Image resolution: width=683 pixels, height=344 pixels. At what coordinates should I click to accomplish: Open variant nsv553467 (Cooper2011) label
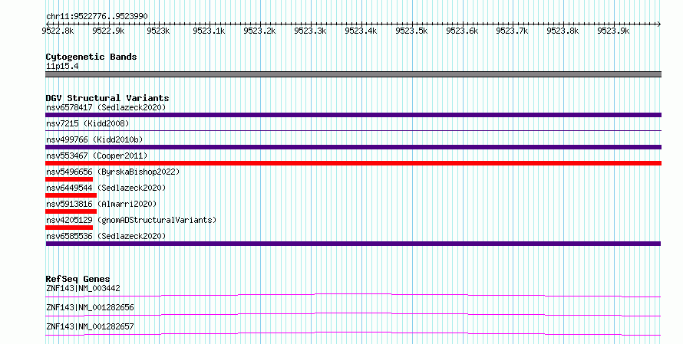pos(97,156)
